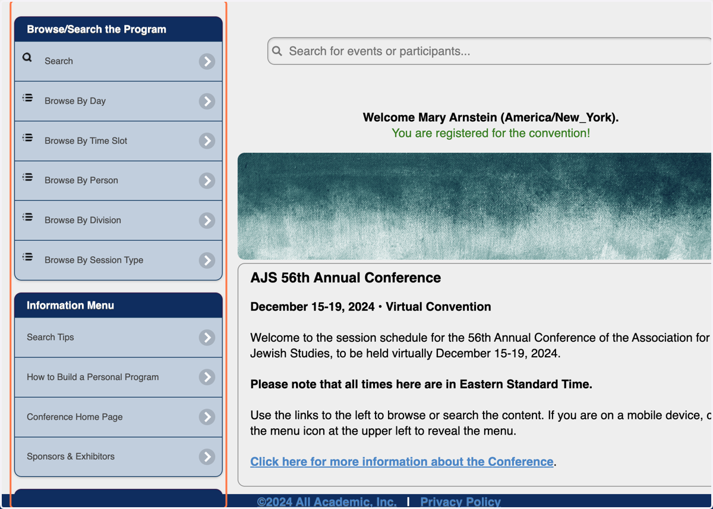The width and height of the screenshot is (713, 509).
Task: Click the list icon beside Browse By Time Slot
Action: click(x=27, y=137)
